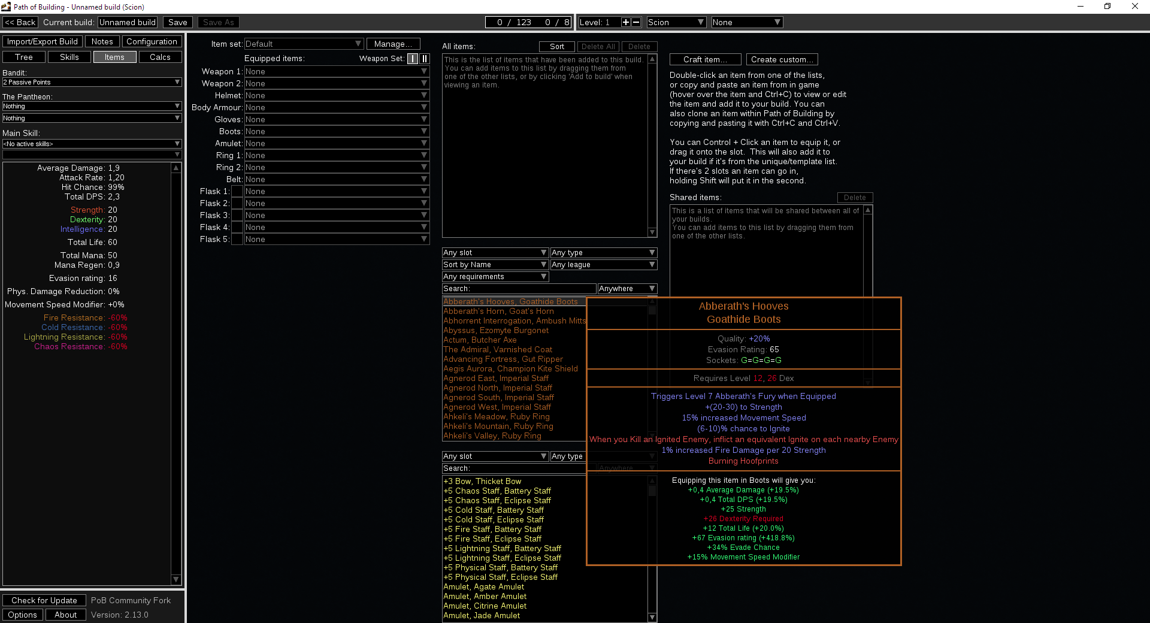1150x623 pixels.
Task: Switch to the Tree tab
Action: [24, 57]
